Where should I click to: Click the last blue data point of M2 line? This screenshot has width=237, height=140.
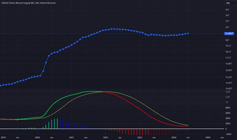[x=188, y=33]
